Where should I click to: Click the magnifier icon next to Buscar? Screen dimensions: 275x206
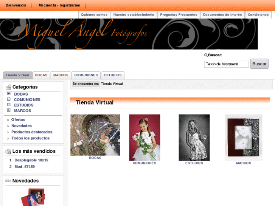[x=206, y=55]
